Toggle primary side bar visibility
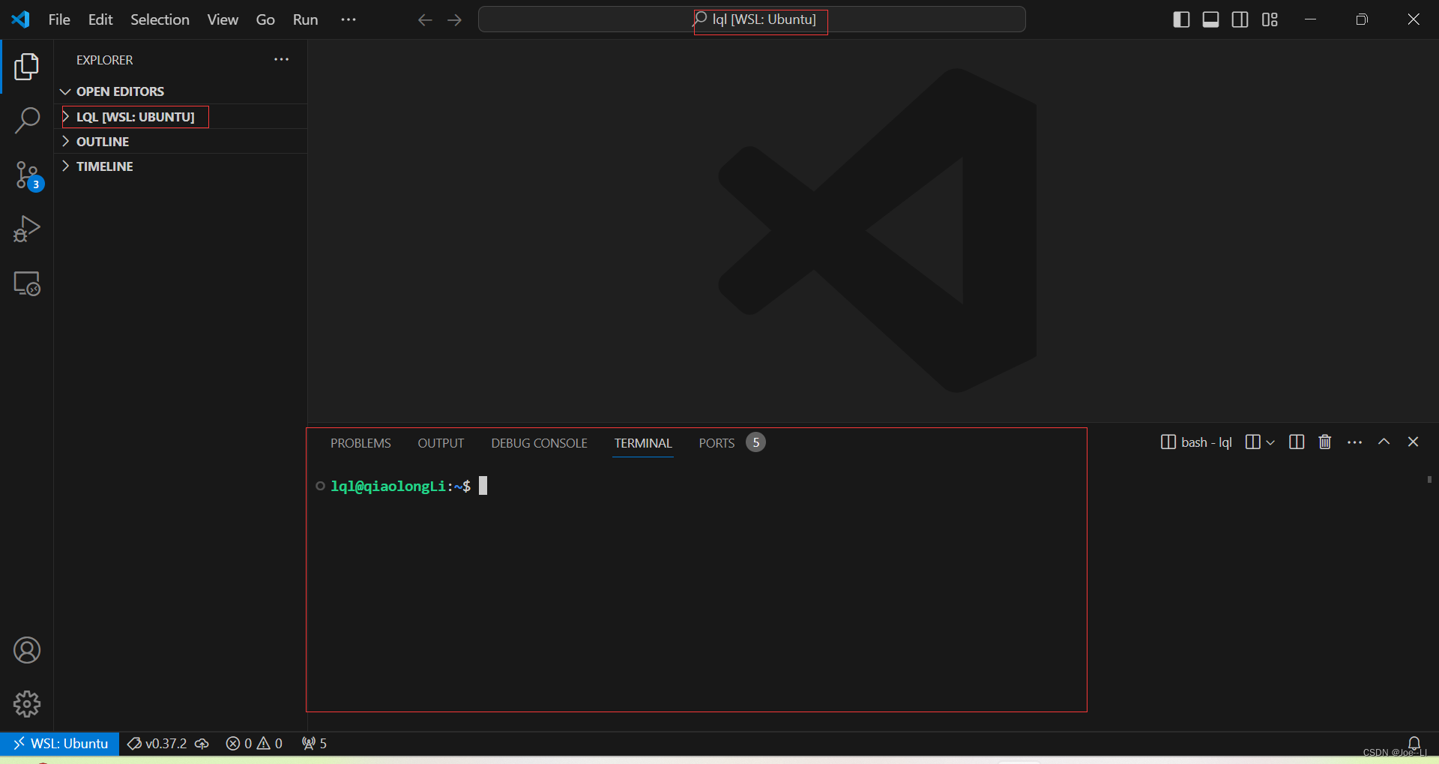Screen dimensions: 1439x764 point(1181,19)
